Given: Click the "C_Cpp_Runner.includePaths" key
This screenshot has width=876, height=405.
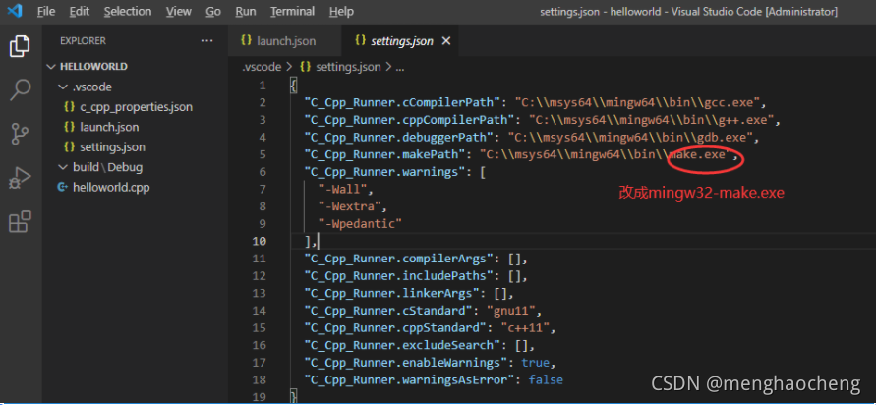Looking at the screenshot, I should pos(399,276).
